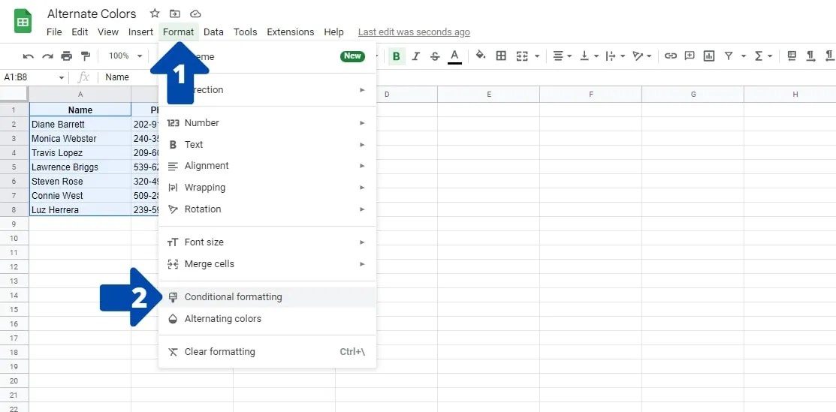The height and width of the screenshot is (412, 836).
Task: Select column A header
Action: (x=80, y=95)
